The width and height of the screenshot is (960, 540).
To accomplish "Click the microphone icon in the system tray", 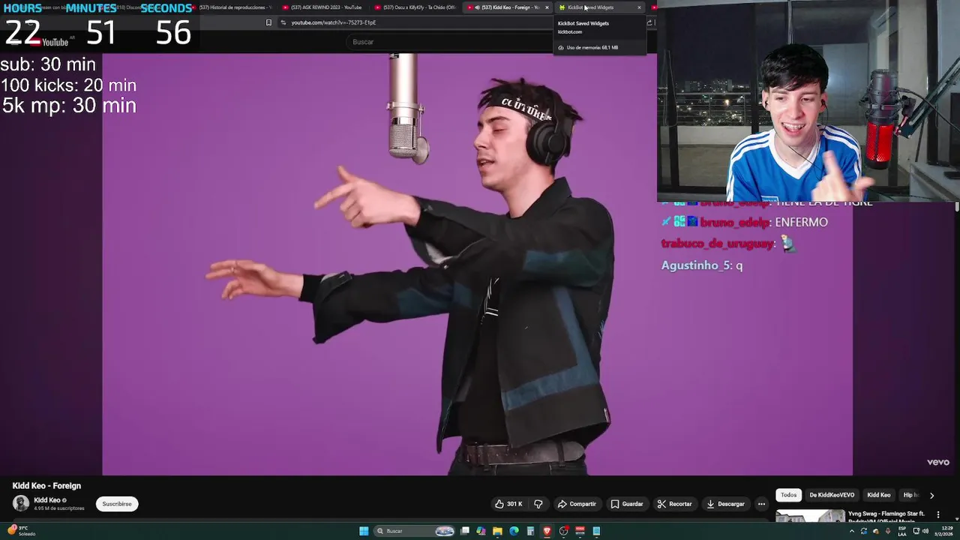I will click(x=888, y=531).
